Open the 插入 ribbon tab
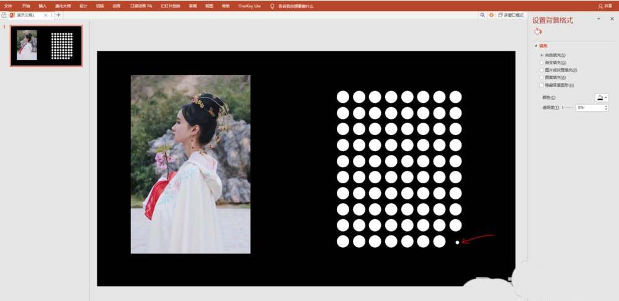619x301 pixels. [42, 6]
